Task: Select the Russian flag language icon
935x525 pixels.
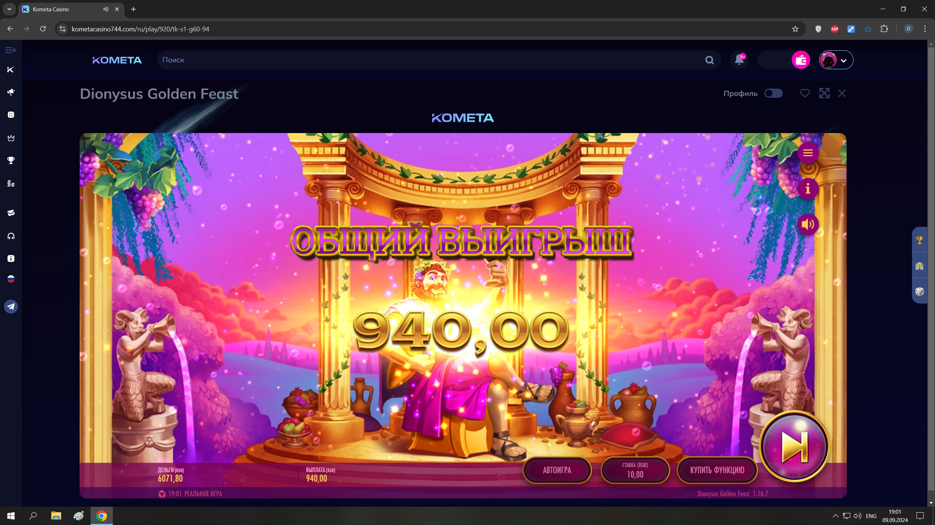Action: click(11, 279)
